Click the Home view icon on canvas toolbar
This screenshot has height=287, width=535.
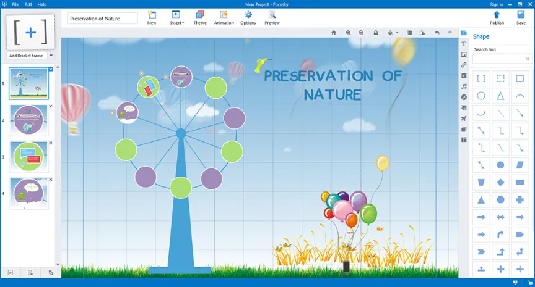334,33
